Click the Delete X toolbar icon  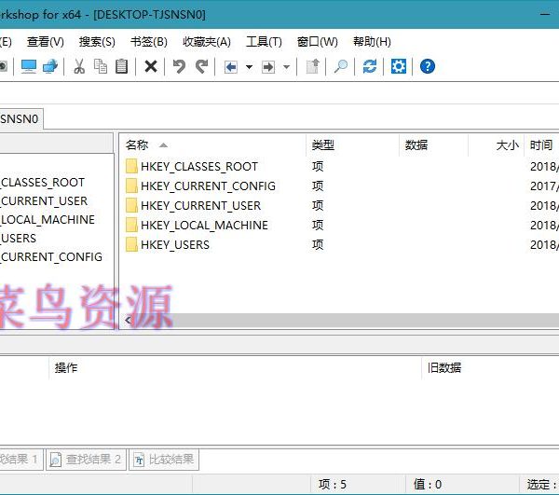click(x=150, y=66)
